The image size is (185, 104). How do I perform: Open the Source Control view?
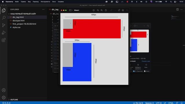click(x=4, y=25)
